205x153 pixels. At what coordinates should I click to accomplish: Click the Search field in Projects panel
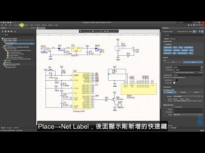18,35
